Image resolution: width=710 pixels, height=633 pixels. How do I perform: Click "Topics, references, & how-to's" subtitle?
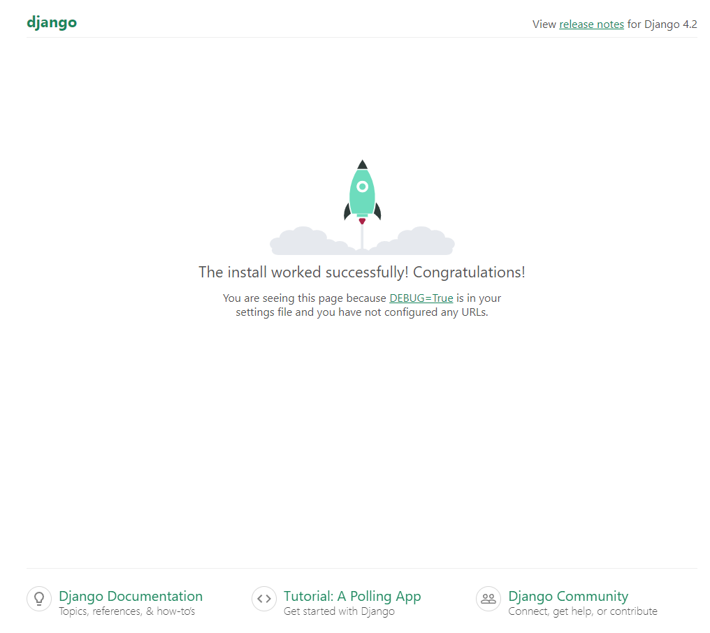[126, 611]
